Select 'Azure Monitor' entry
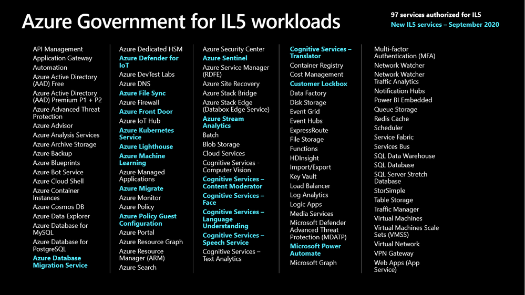 [140, 198]
